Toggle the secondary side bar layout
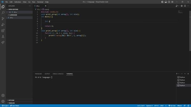 (x=169, y=2)
